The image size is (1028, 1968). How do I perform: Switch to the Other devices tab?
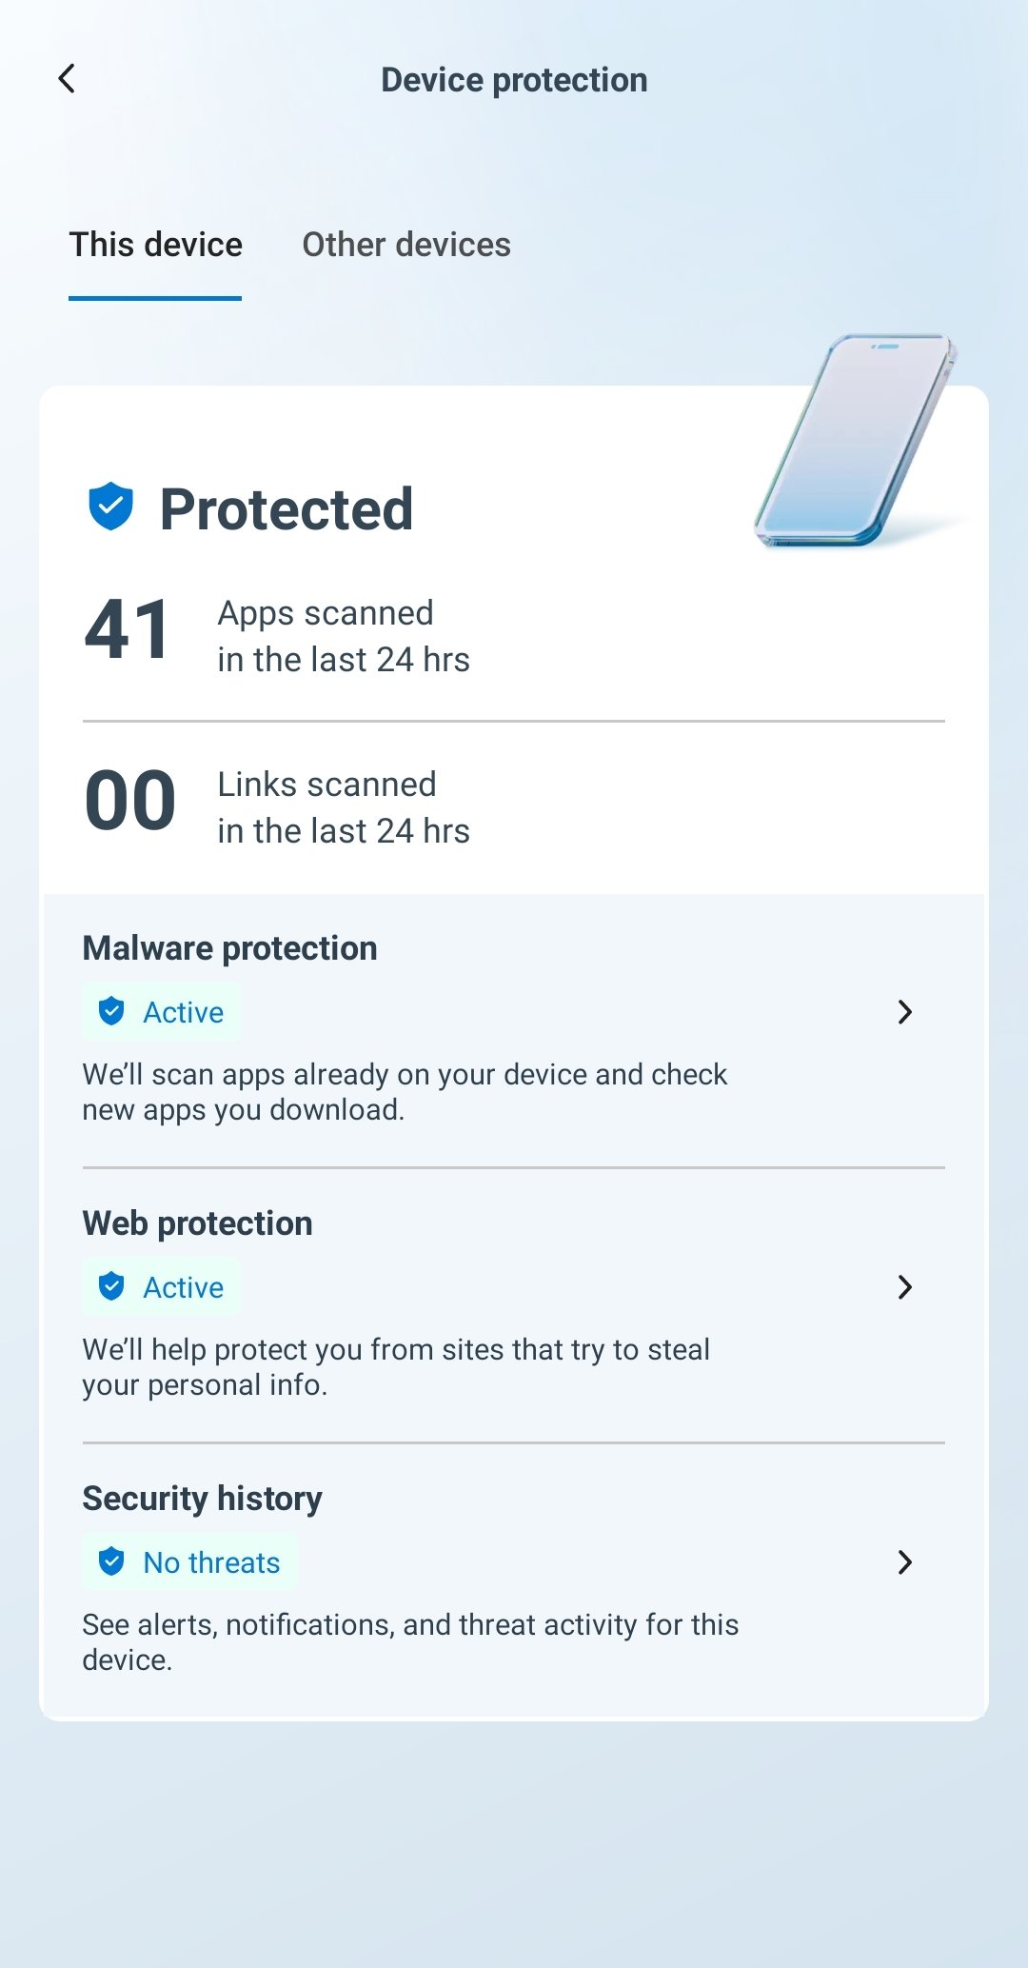[406, 245]
